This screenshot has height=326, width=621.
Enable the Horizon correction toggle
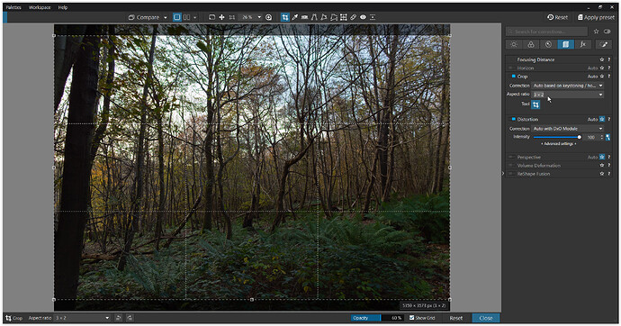(512, 68)
